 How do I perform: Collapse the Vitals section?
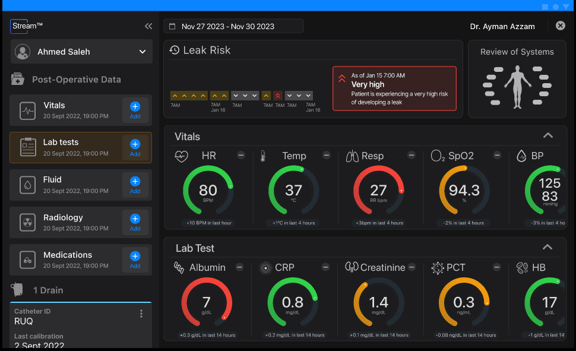coord(547,135)
